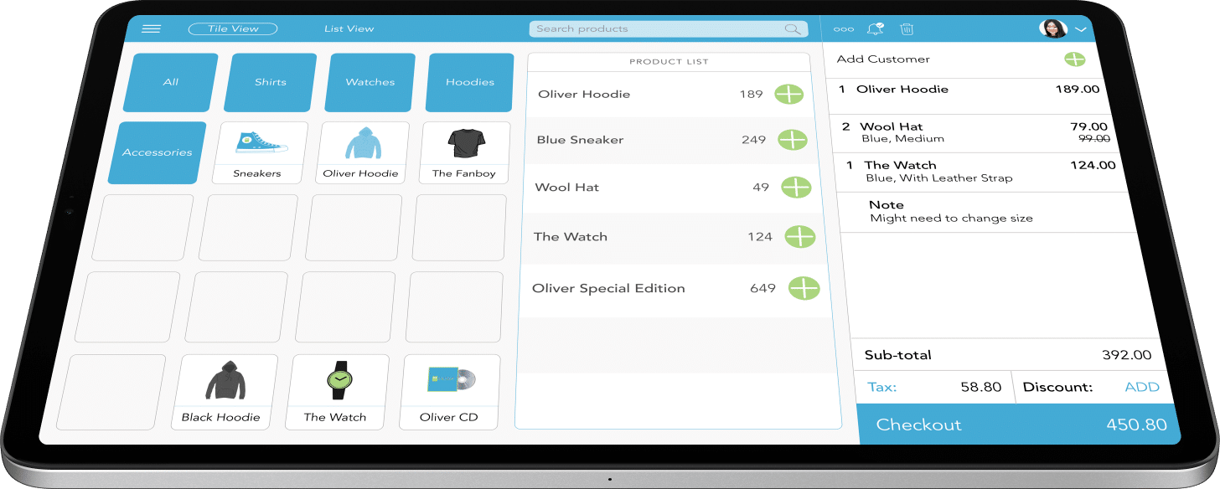This screenshot has width=1220, height=489.
Task: Click the green plus beside Add Customer
Action: point(1074,59)
